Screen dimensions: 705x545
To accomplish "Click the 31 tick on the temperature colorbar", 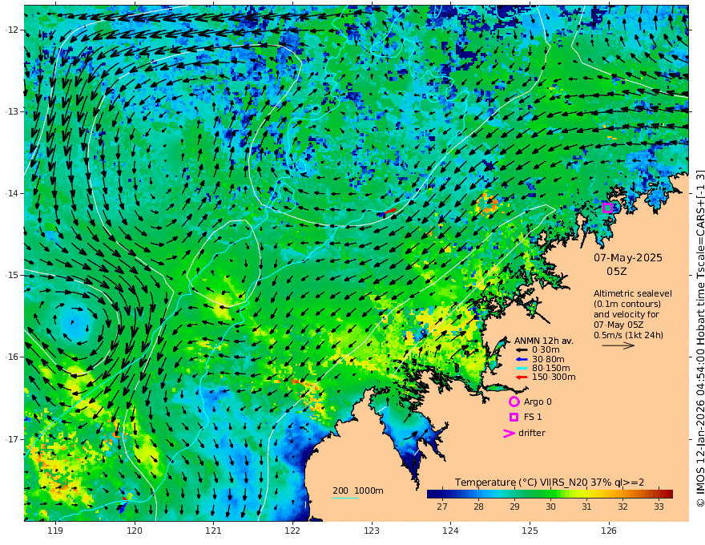I will [x=586, y=507].
